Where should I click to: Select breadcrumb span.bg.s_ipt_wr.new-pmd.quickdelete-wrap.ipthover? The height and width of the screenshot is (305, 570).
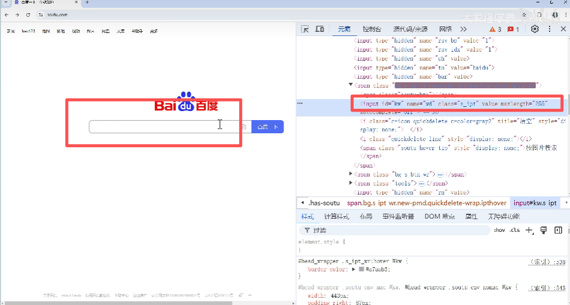pos(426,203)
